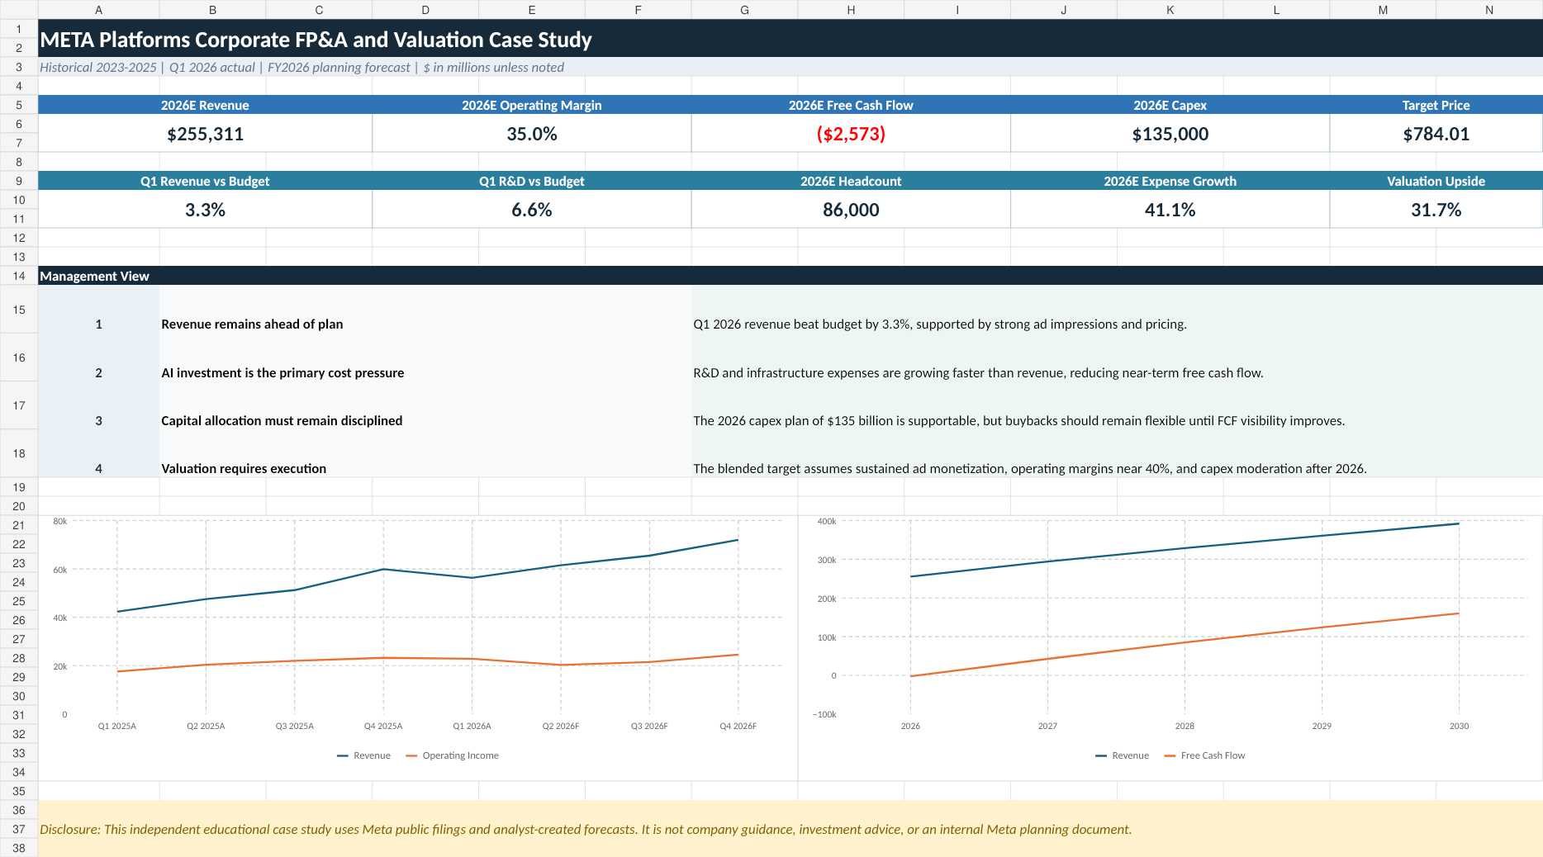Image resolution: width=1543 pixels, height=857 pixels.
Task: Click 'Capital allocation must remain disciplined' cell
Action: 425,405
